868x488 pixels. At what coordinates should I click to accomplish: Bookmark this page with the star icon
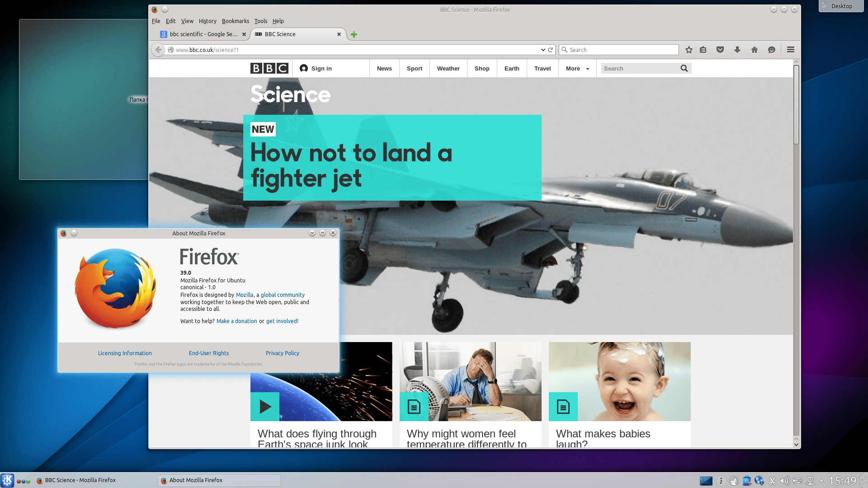689,50
